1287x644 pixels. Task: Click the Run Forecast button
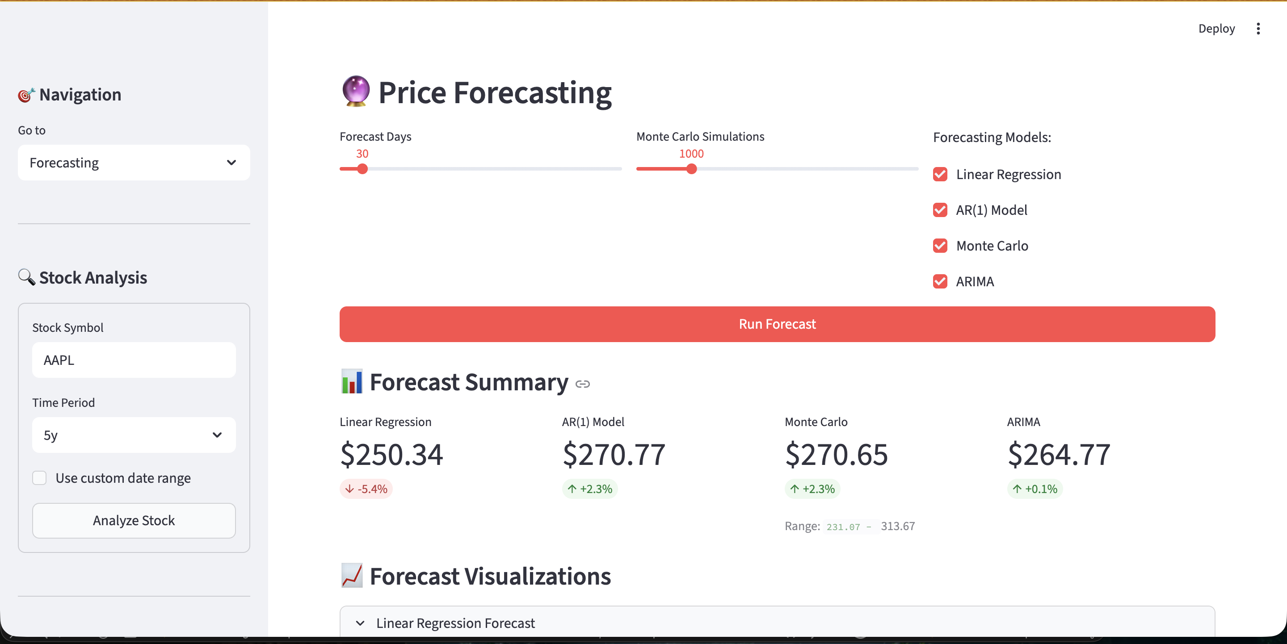777,324
